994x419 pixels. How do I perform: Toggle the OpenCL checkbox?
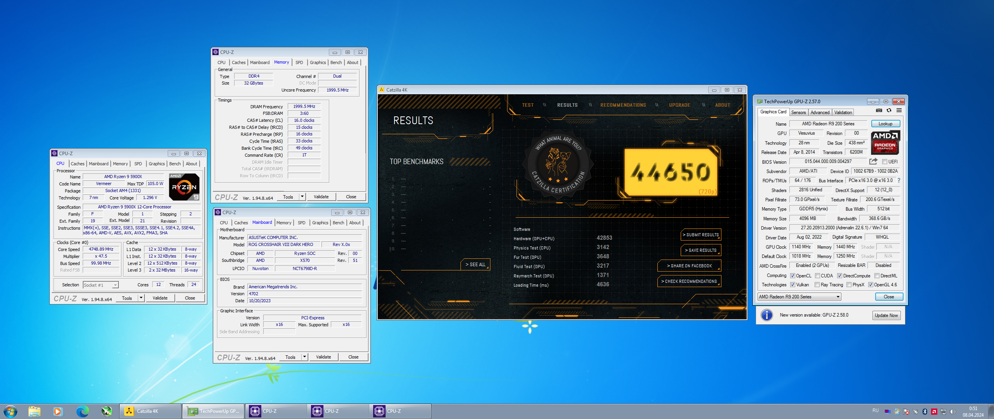pos(793,276)
